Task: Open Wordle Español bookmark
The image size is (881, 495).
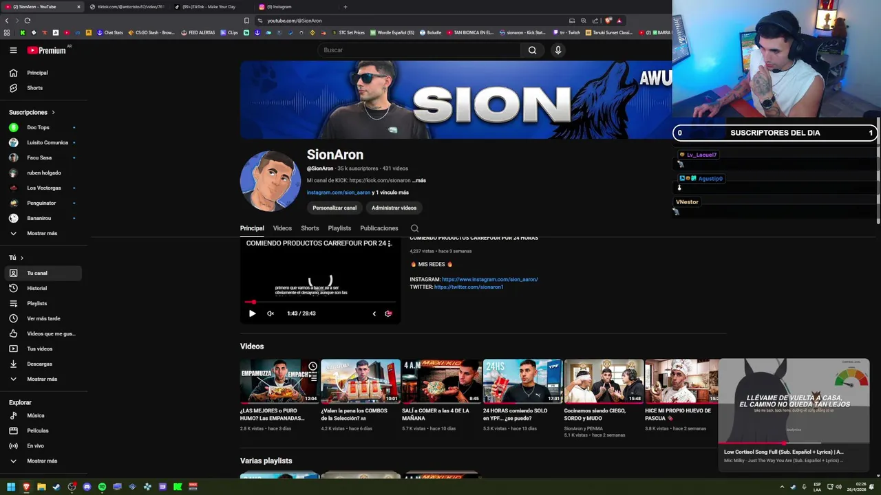Action: (x=392, y=32)
